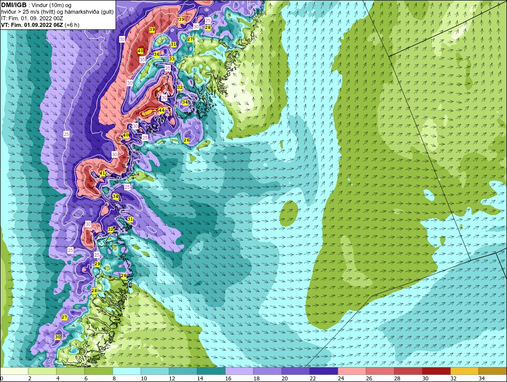Click the white 35 contour label
This screenshot has width=507, height=382.
[142, 60]
